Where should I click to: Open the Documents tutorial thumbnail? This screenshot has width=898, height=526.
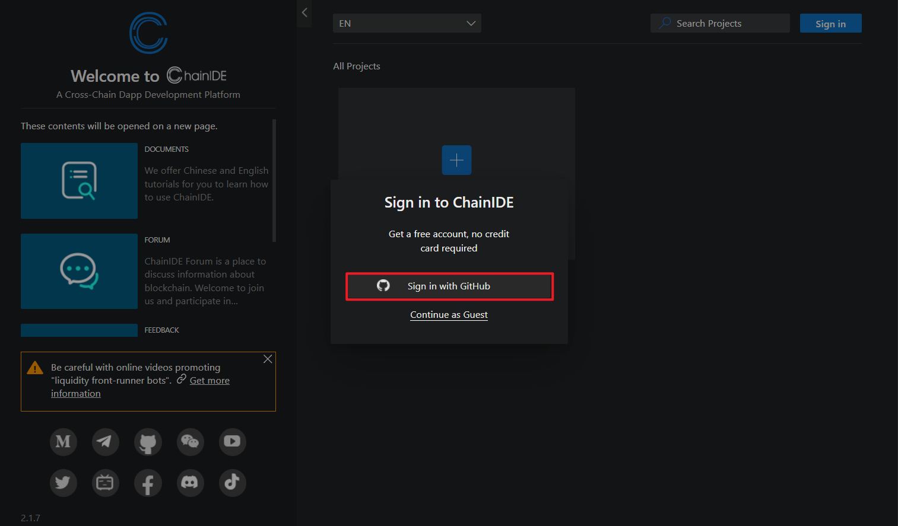[79, 181]
